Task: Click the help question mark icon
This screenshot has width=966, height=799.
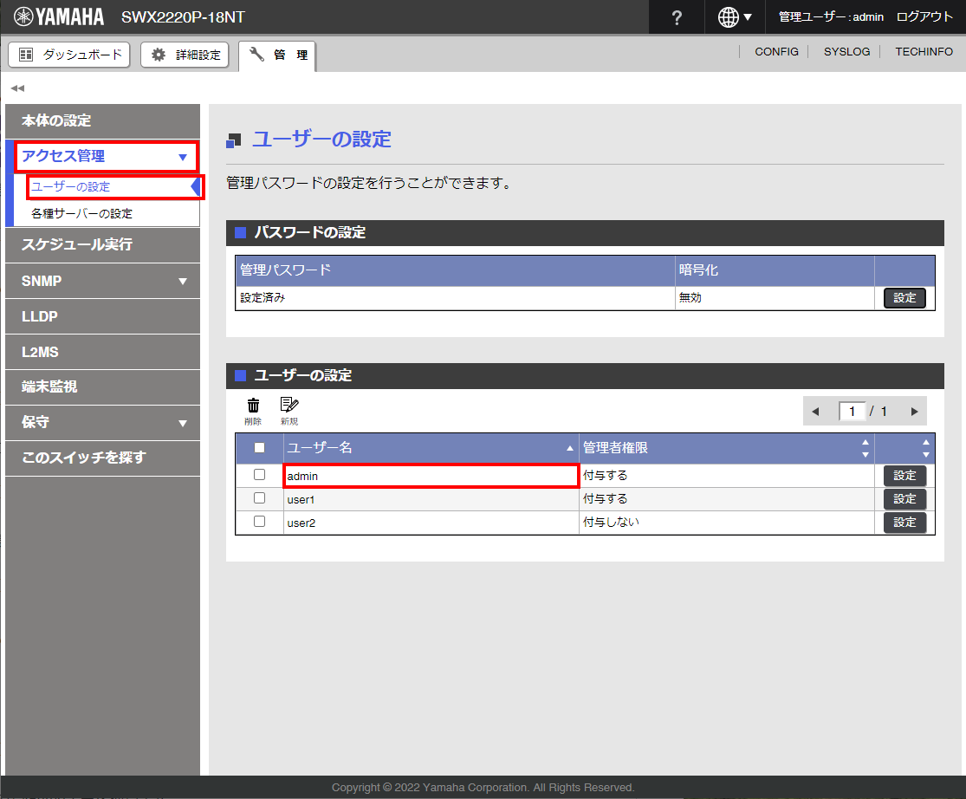Action: tap(677, 17)
